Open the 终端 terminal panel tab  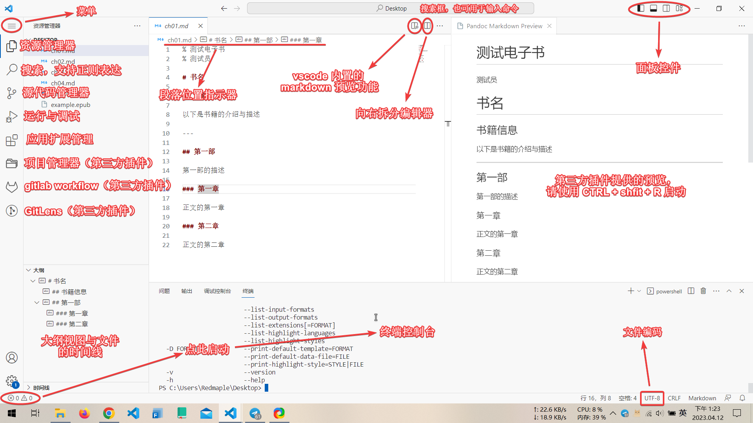point(248,291)
